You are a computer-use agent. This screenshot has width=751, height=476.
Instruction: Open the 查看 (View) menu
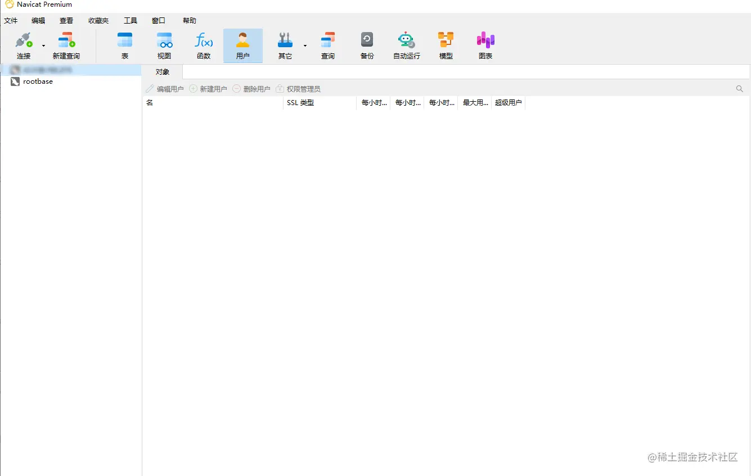[x=66, y=21]
